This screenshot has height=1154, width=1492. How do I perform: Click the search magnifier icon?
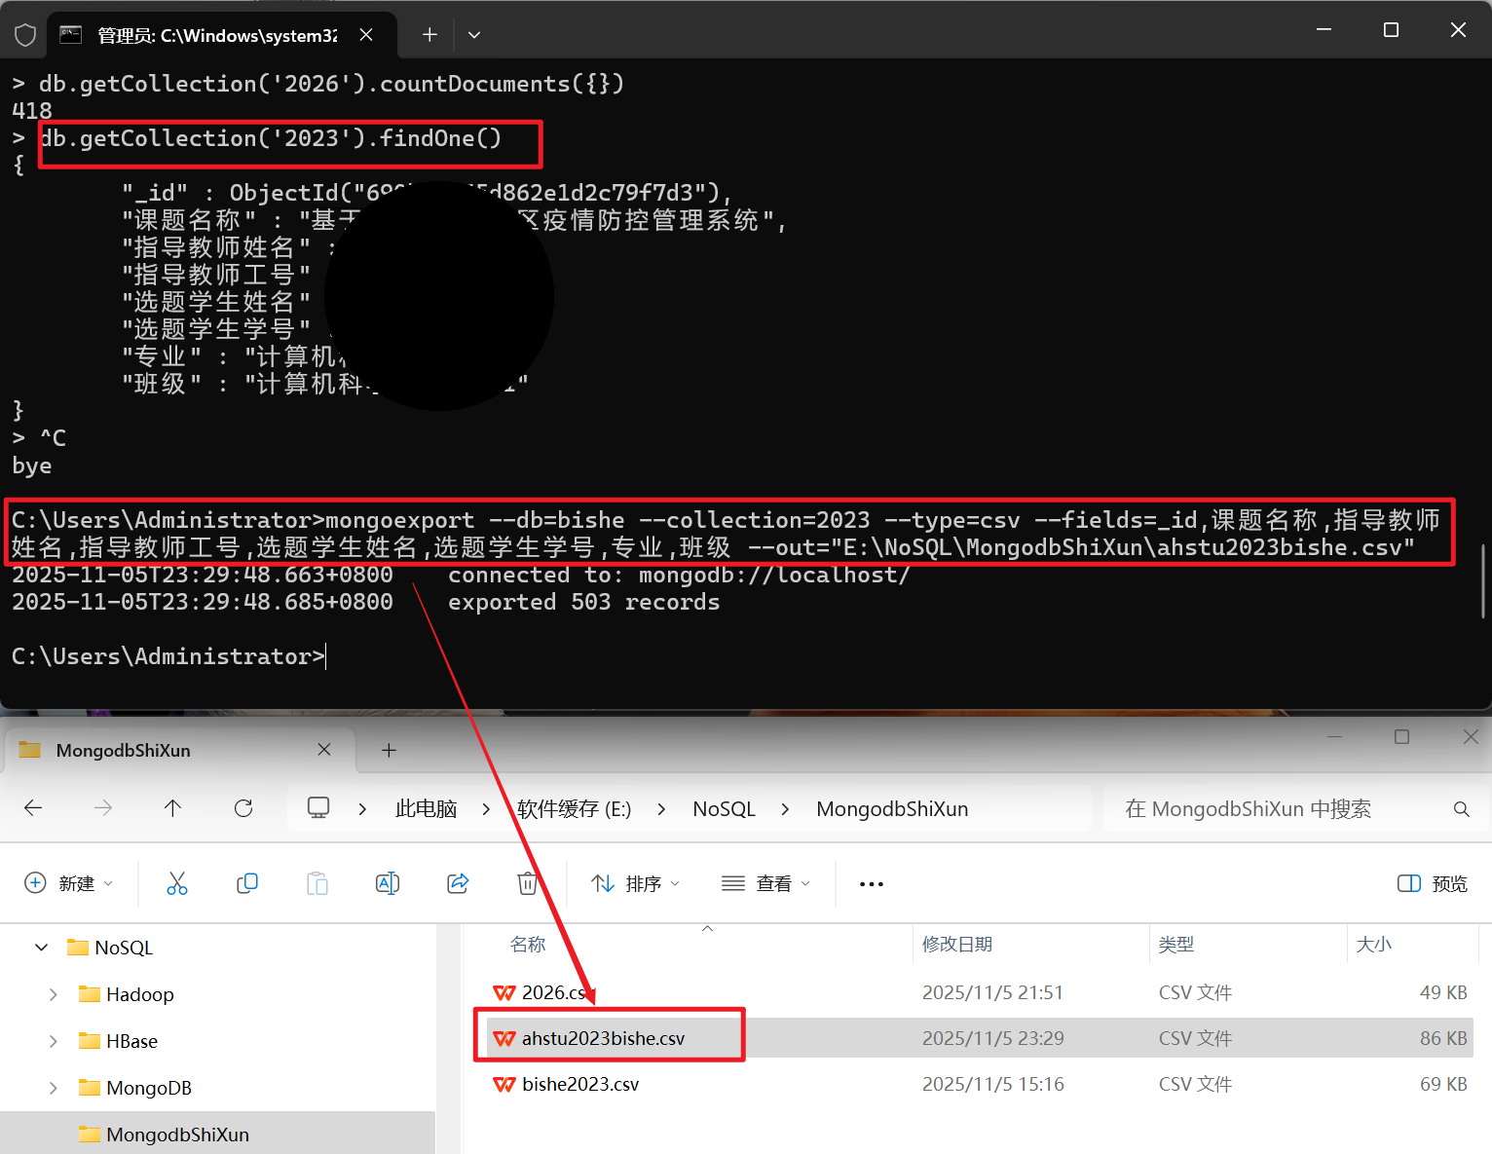1461,809
